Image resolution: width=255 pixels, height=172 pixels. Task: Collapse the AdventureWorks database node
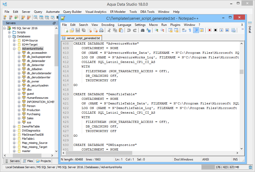pos(14,49)
